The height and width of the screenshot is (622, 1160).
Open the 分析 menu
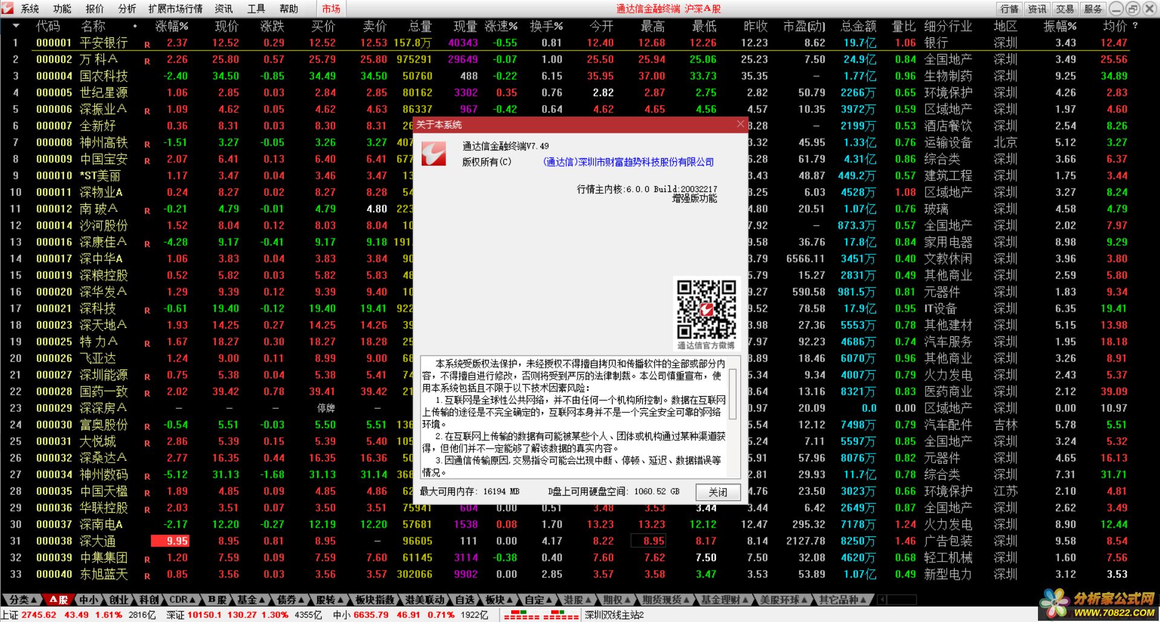click(127, 8)
